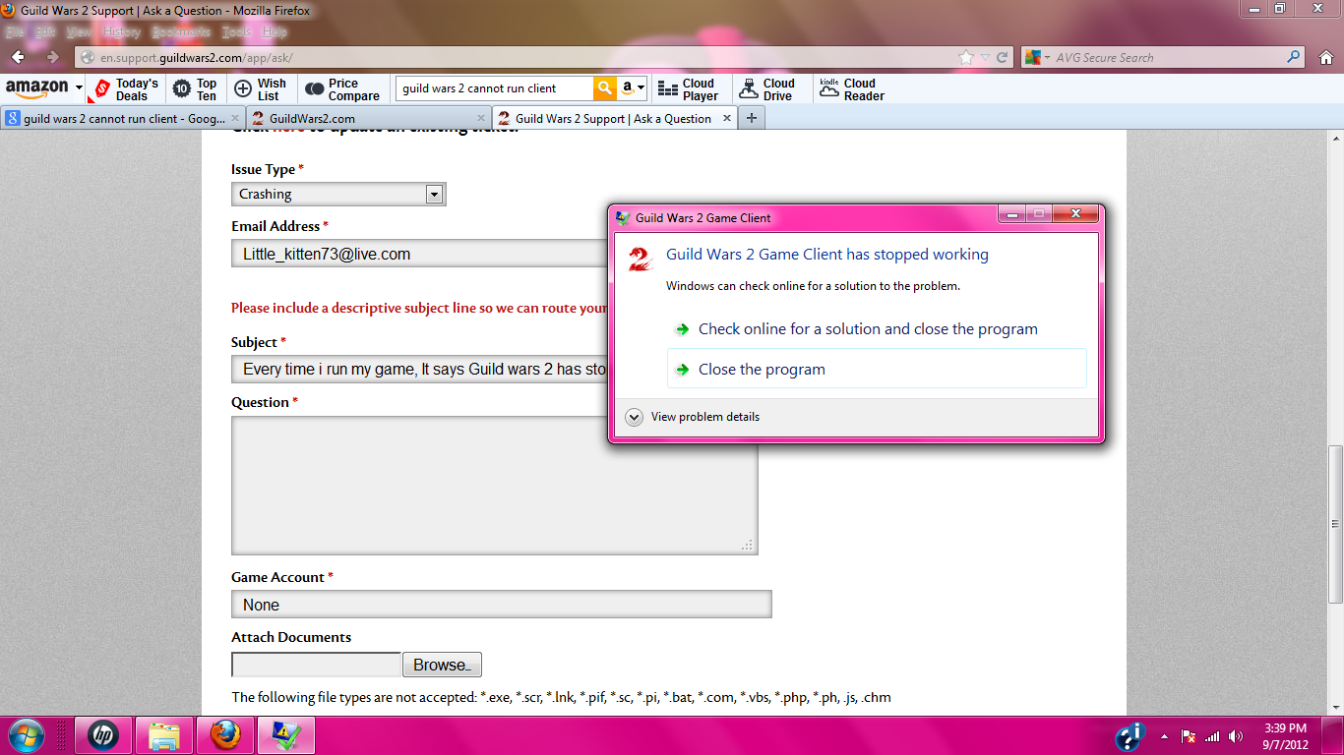Screen dimensions: 1344x755
Task: Close the GuildWars2.com tab
Action: point(480,118)
